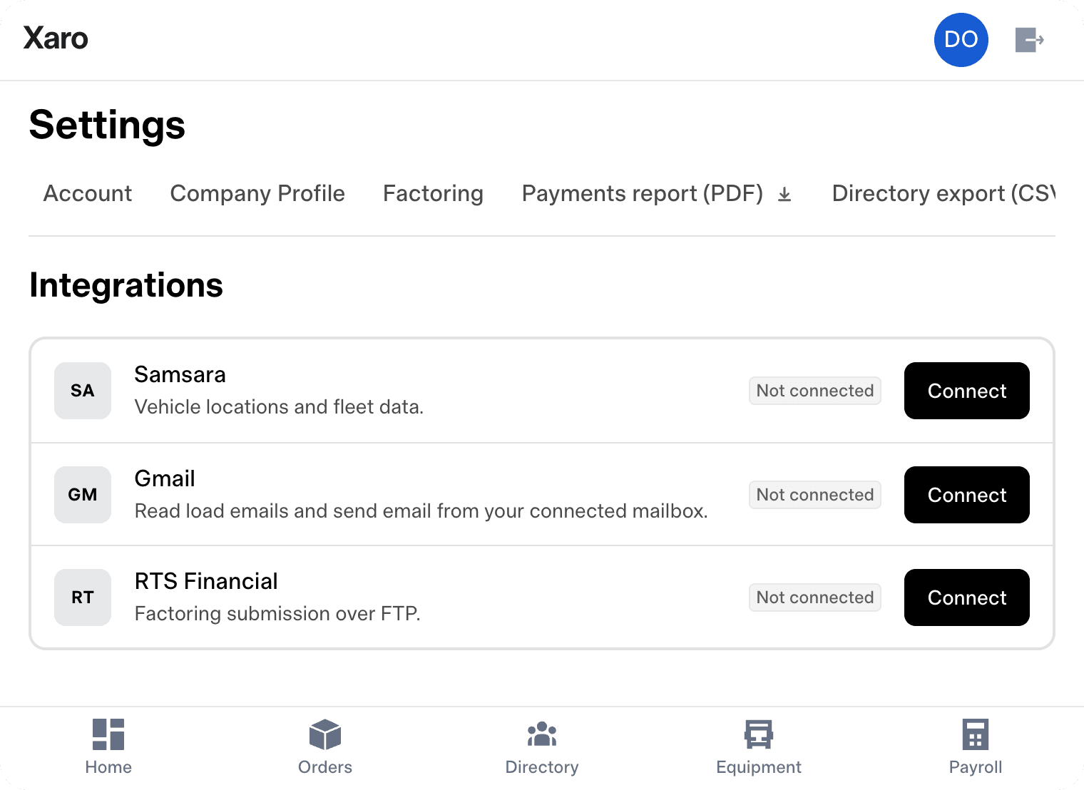1084x790 pixels.
Task: Switch to the Account tab
Action: [88, 193]
